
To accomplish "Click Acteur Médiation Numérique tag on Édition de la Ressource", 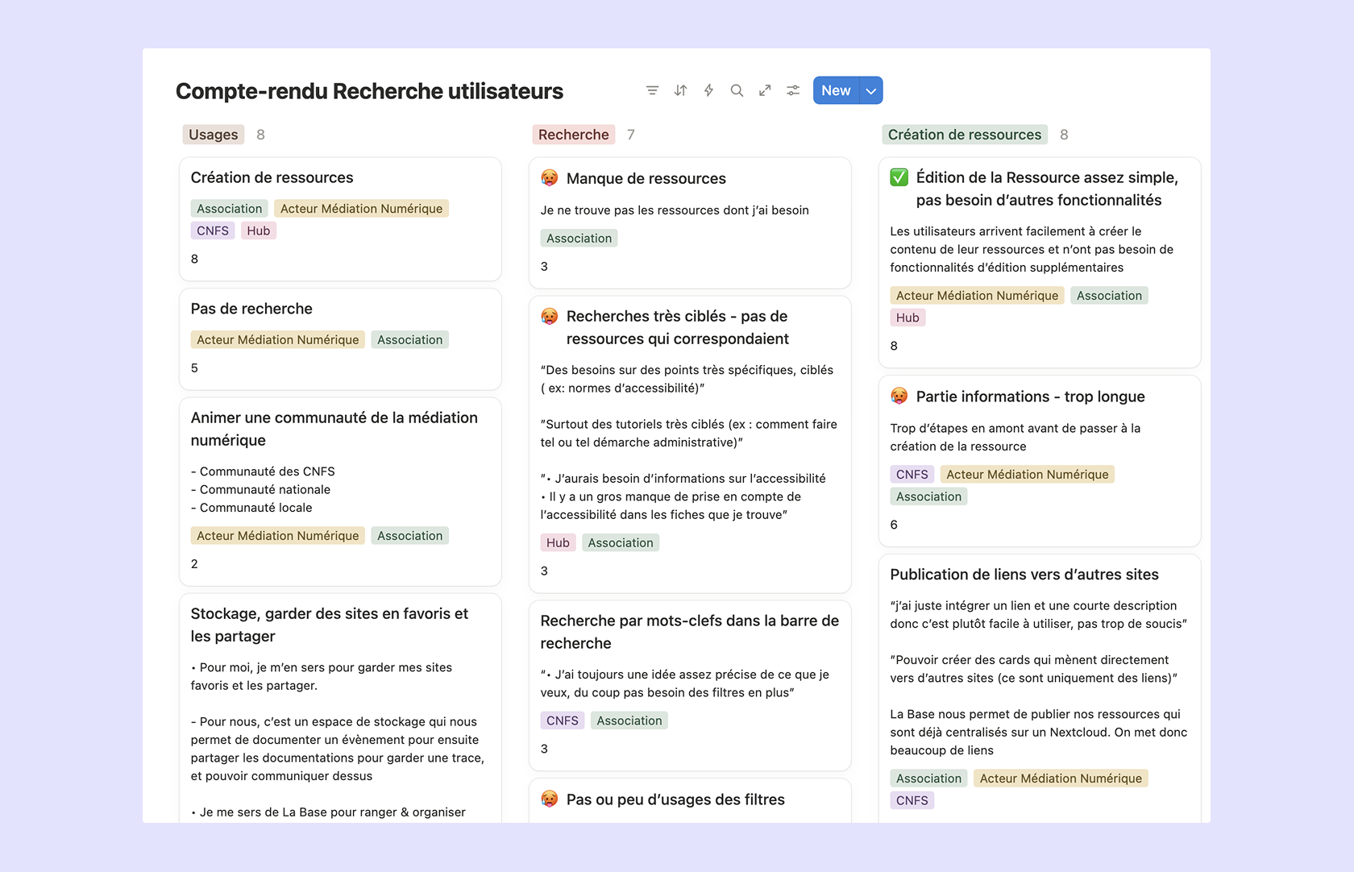I will (978, 296).
